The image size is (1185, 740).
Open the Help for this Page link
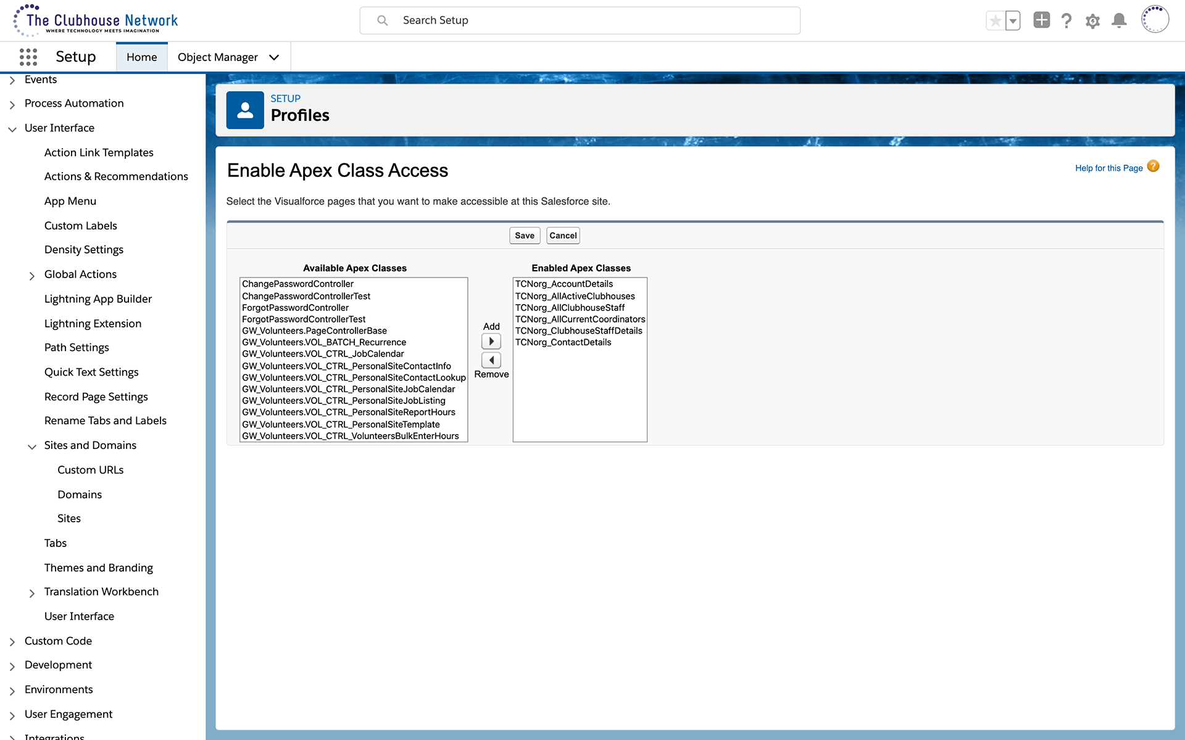pos(1108,168)
